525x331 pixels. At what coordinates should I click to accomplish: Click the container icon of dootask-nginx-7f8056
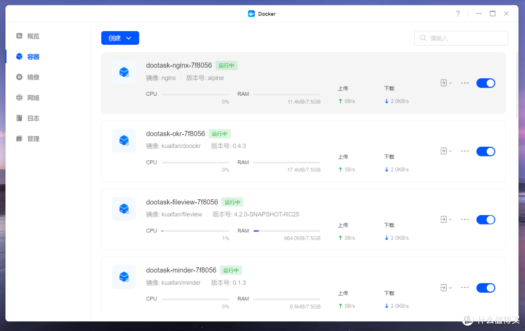pos(123,72)
